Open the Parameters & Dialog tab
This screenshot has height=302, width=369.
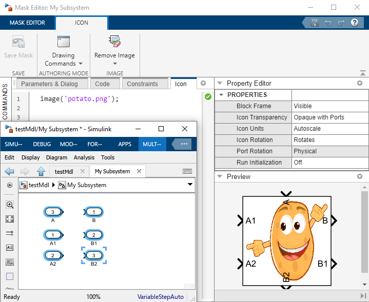49,84
